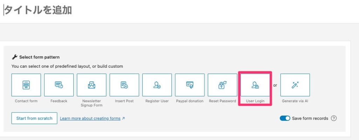Image resolution: width=359 pixels, height=140 pixels.
Task: Click the 'Save form records' text label
Action: 310,118
